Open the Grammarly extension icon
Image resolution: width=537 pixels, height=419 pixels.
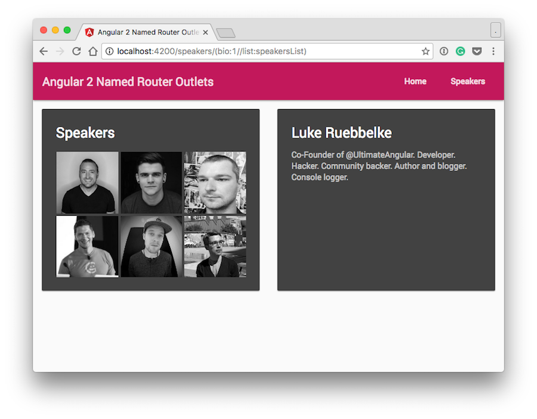click(461, 51)
